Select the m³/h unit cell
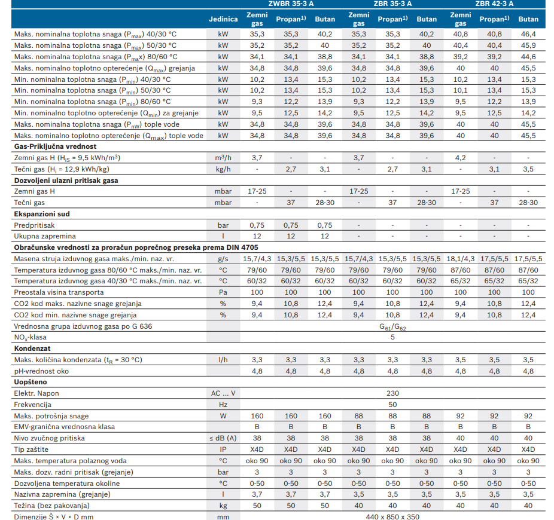This screenshot has width=554, height=520. click(x=223, y=158)
